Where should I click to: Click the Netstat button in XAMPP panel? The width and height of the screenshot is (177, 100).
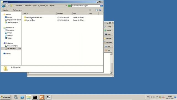pyautogui.click(x=108, y=30)
